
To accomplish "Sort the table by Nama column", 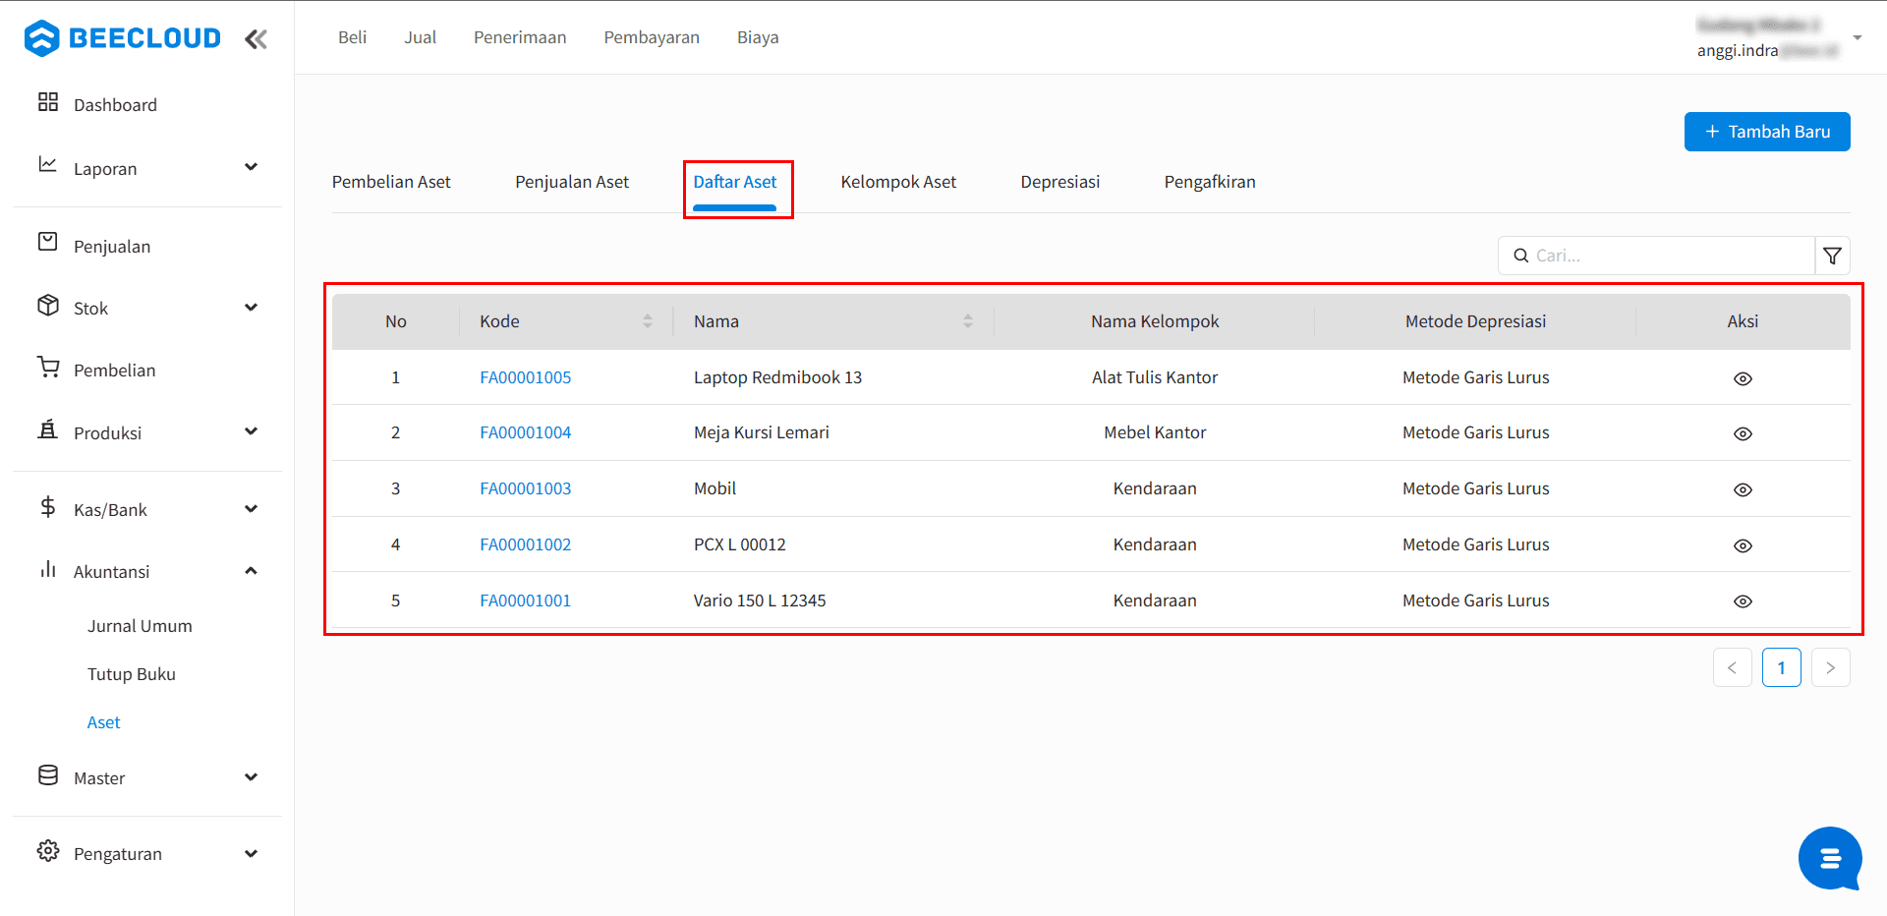I will [967, 321].
